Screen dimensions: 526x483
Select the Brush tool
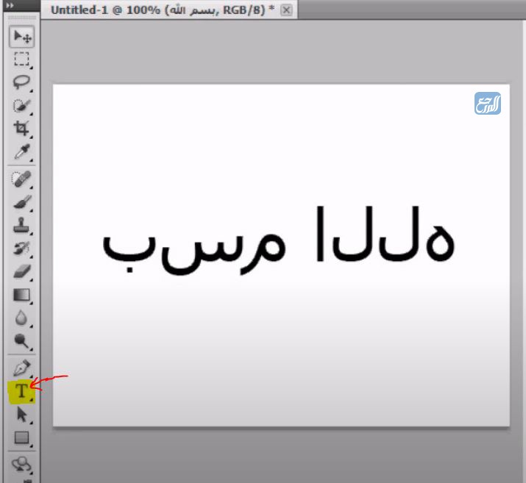pyautogui.click(x=22, y=202)
